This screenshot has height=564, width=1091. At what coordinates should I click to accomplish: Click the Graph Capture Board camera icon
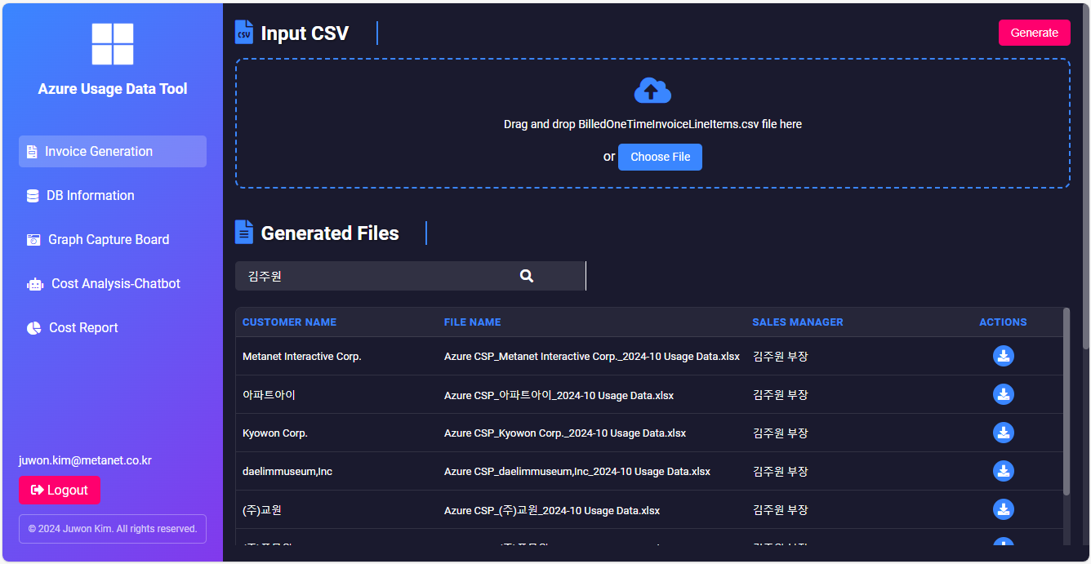33,240
